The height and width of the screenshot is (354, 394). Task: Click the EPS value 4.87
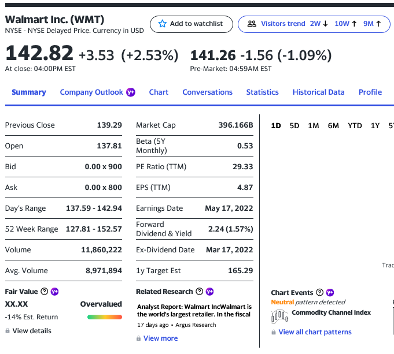coord(245,188)
